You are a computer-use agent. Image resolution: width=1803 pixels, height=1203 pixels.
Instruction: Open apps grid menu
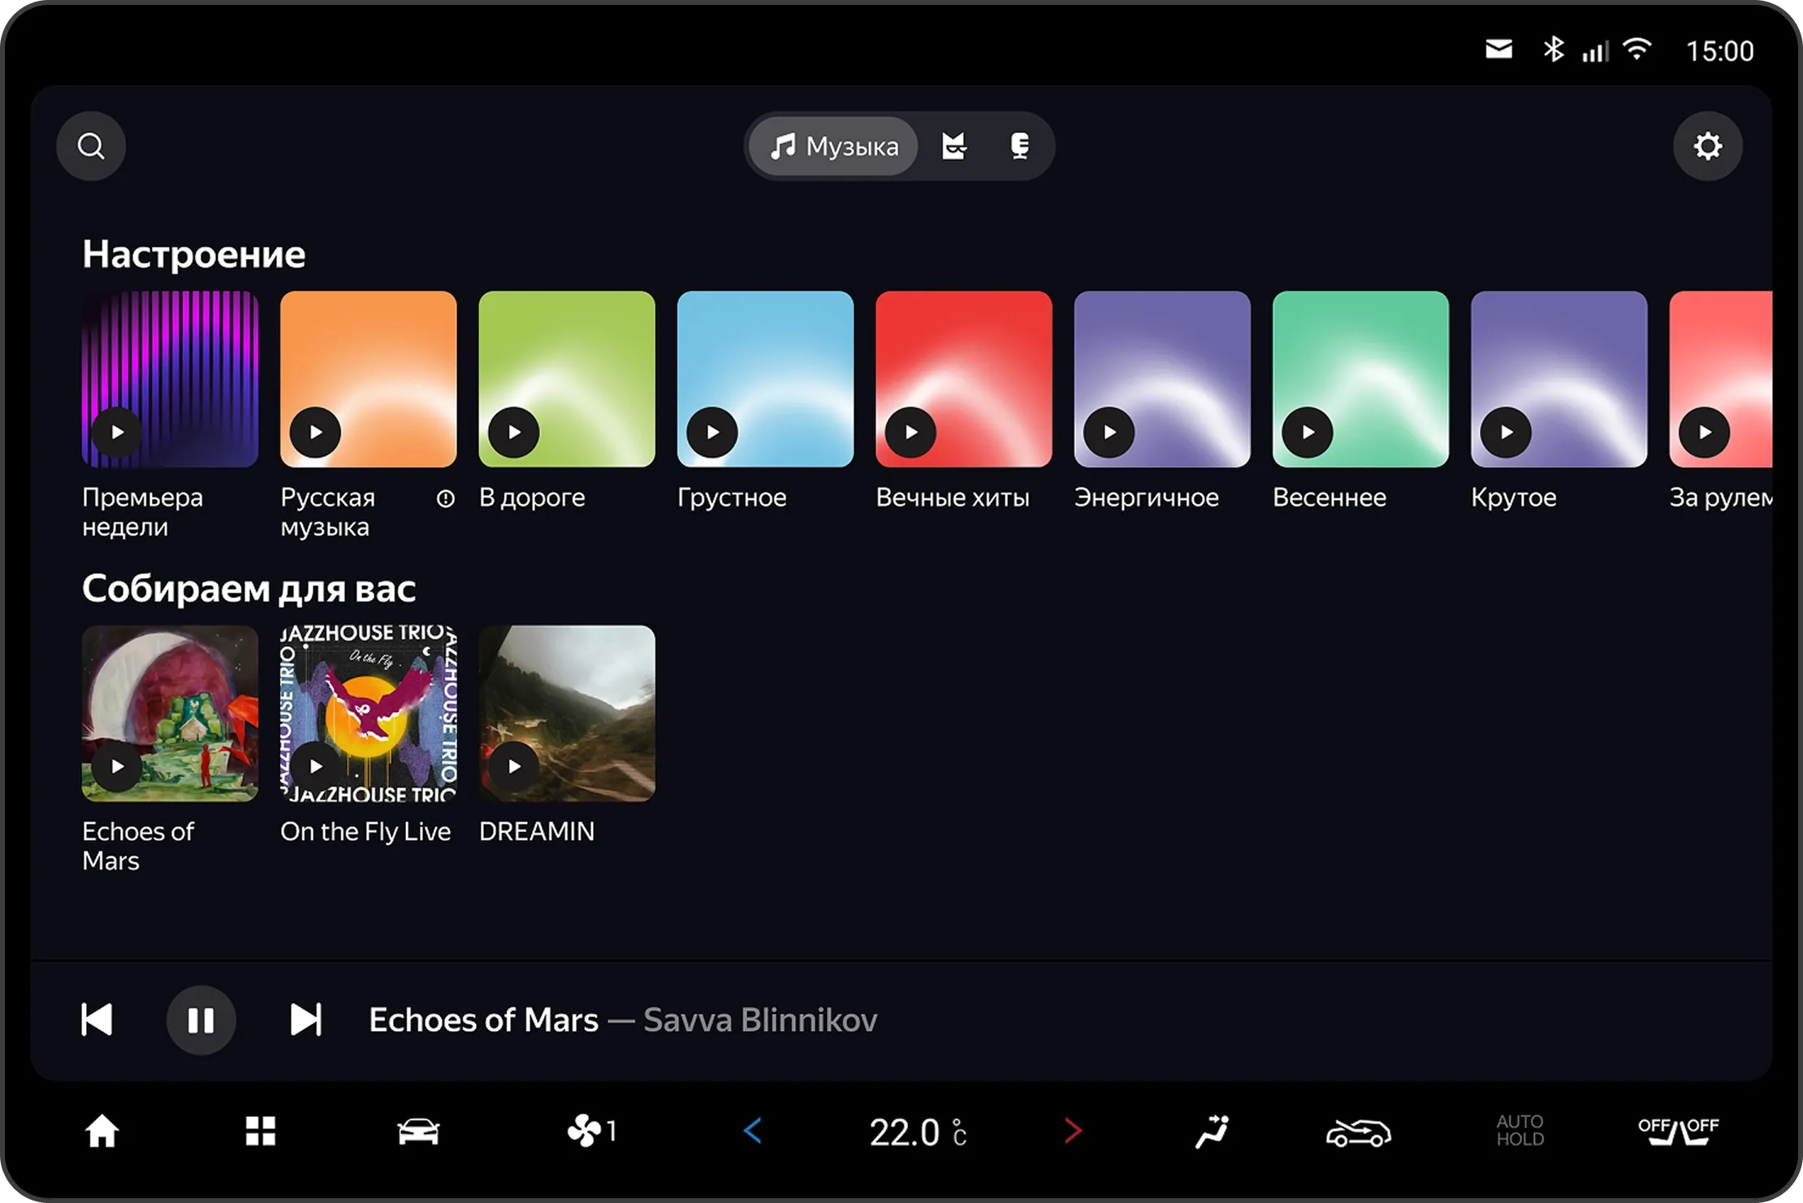[261, 1131]
